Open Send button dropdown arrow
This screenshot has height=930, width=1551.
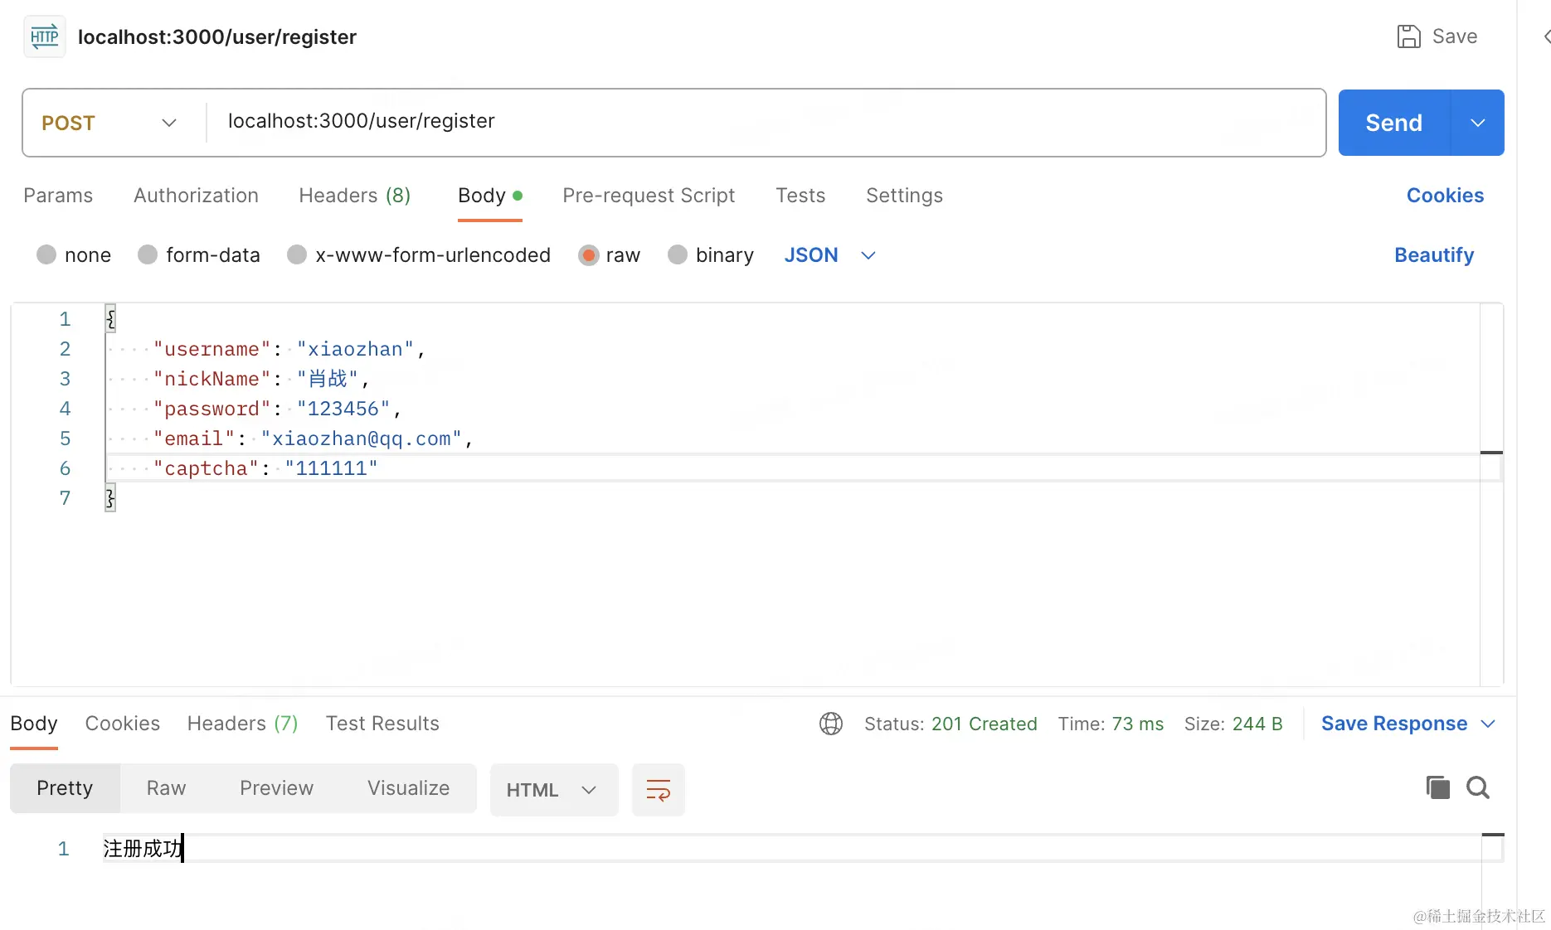(1477, 123)
